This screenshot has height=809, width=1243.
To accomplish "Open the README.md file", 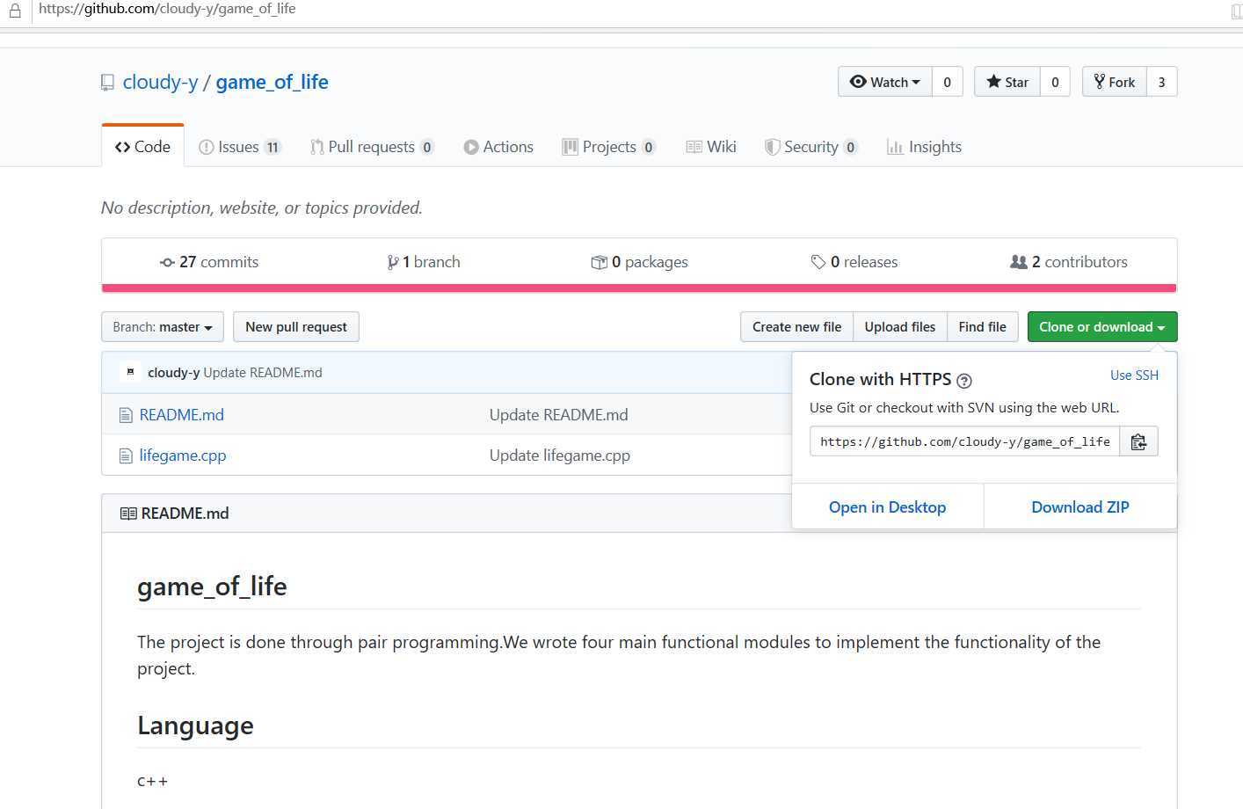I will click(182, 415).
